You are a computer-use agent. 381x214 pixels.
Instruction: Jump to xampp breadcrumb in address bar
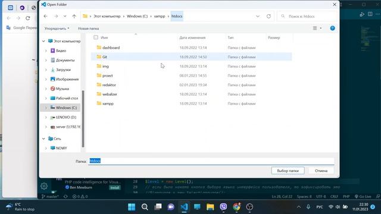(160, 16)
